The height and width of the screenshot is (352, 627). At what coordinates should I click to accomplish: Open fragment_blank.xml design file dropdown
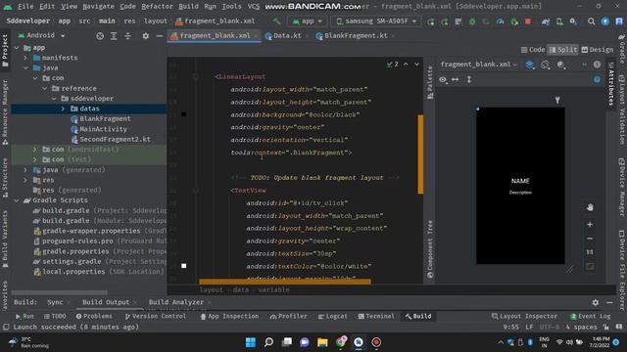pos(479,65)
